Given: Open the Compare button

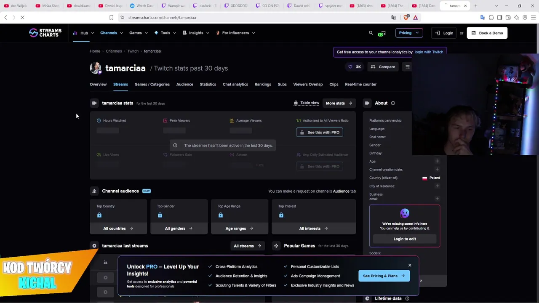Looking at the screenshot, I should click(383, 67).
